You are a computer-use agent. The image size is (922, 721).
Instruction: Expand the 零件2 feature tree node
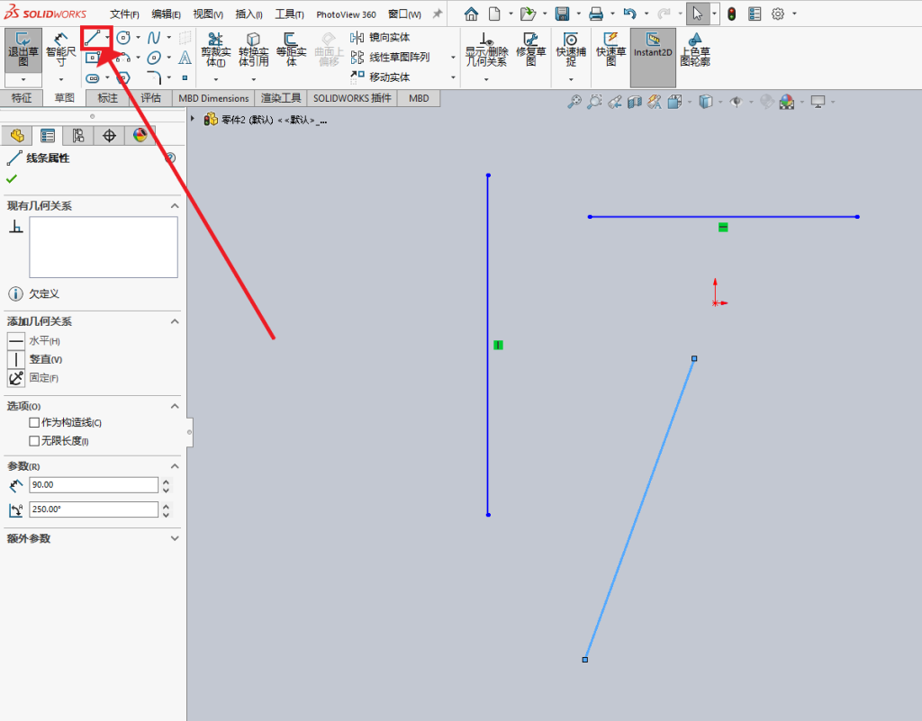click(x=193, y=120)
